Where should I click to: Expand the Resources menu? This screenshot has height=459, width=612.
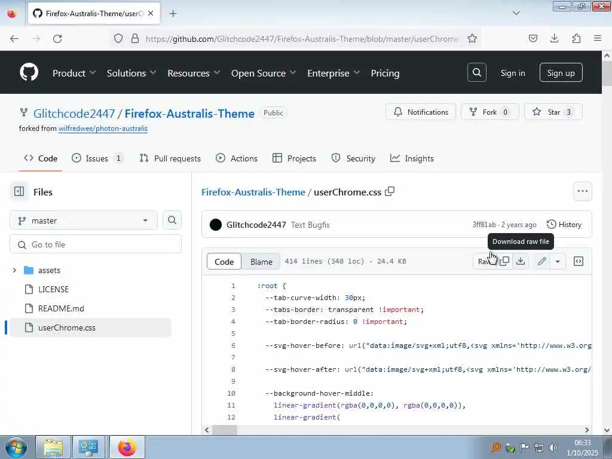[x=194, y=73]
